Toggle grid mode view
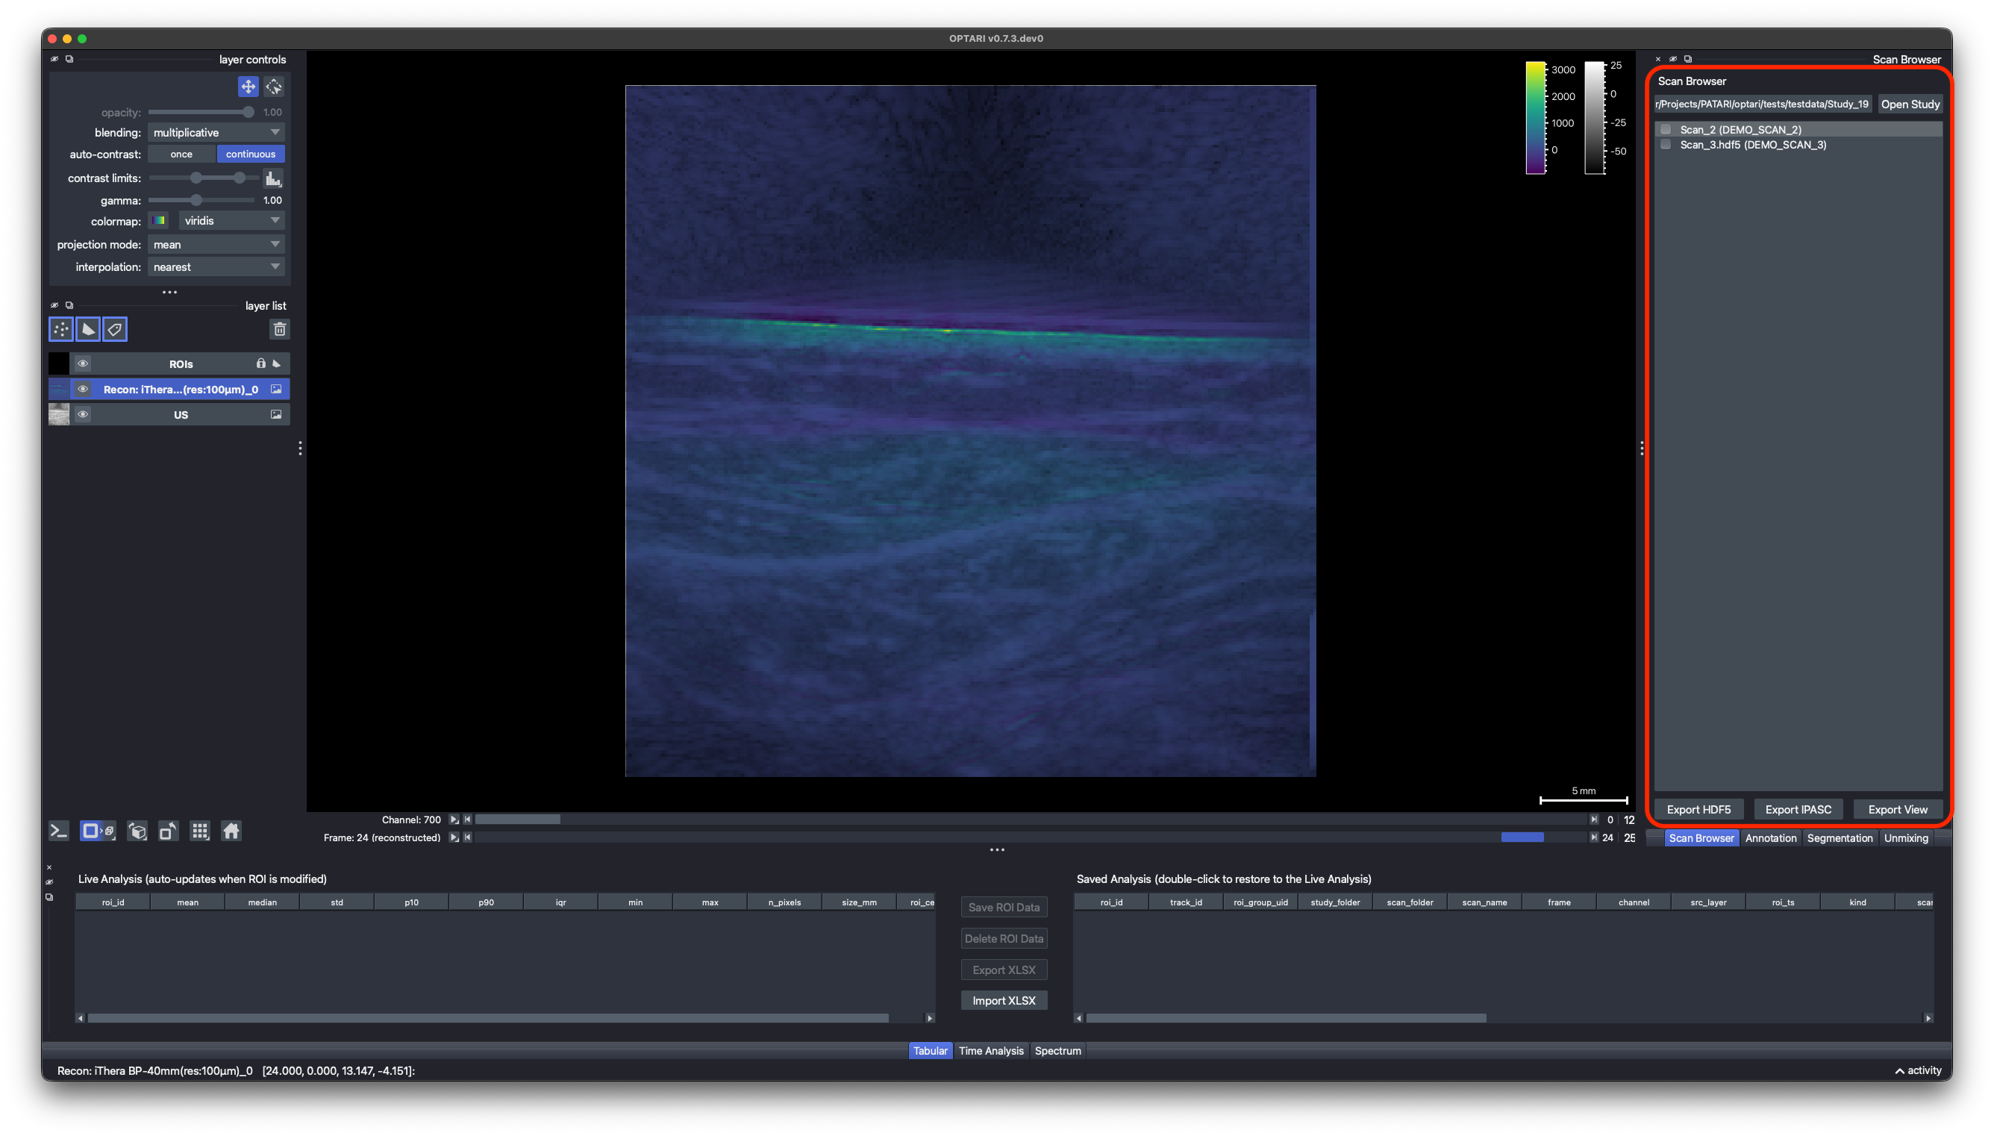Viewport: 1994px width, 1136px height. (201, 831)
